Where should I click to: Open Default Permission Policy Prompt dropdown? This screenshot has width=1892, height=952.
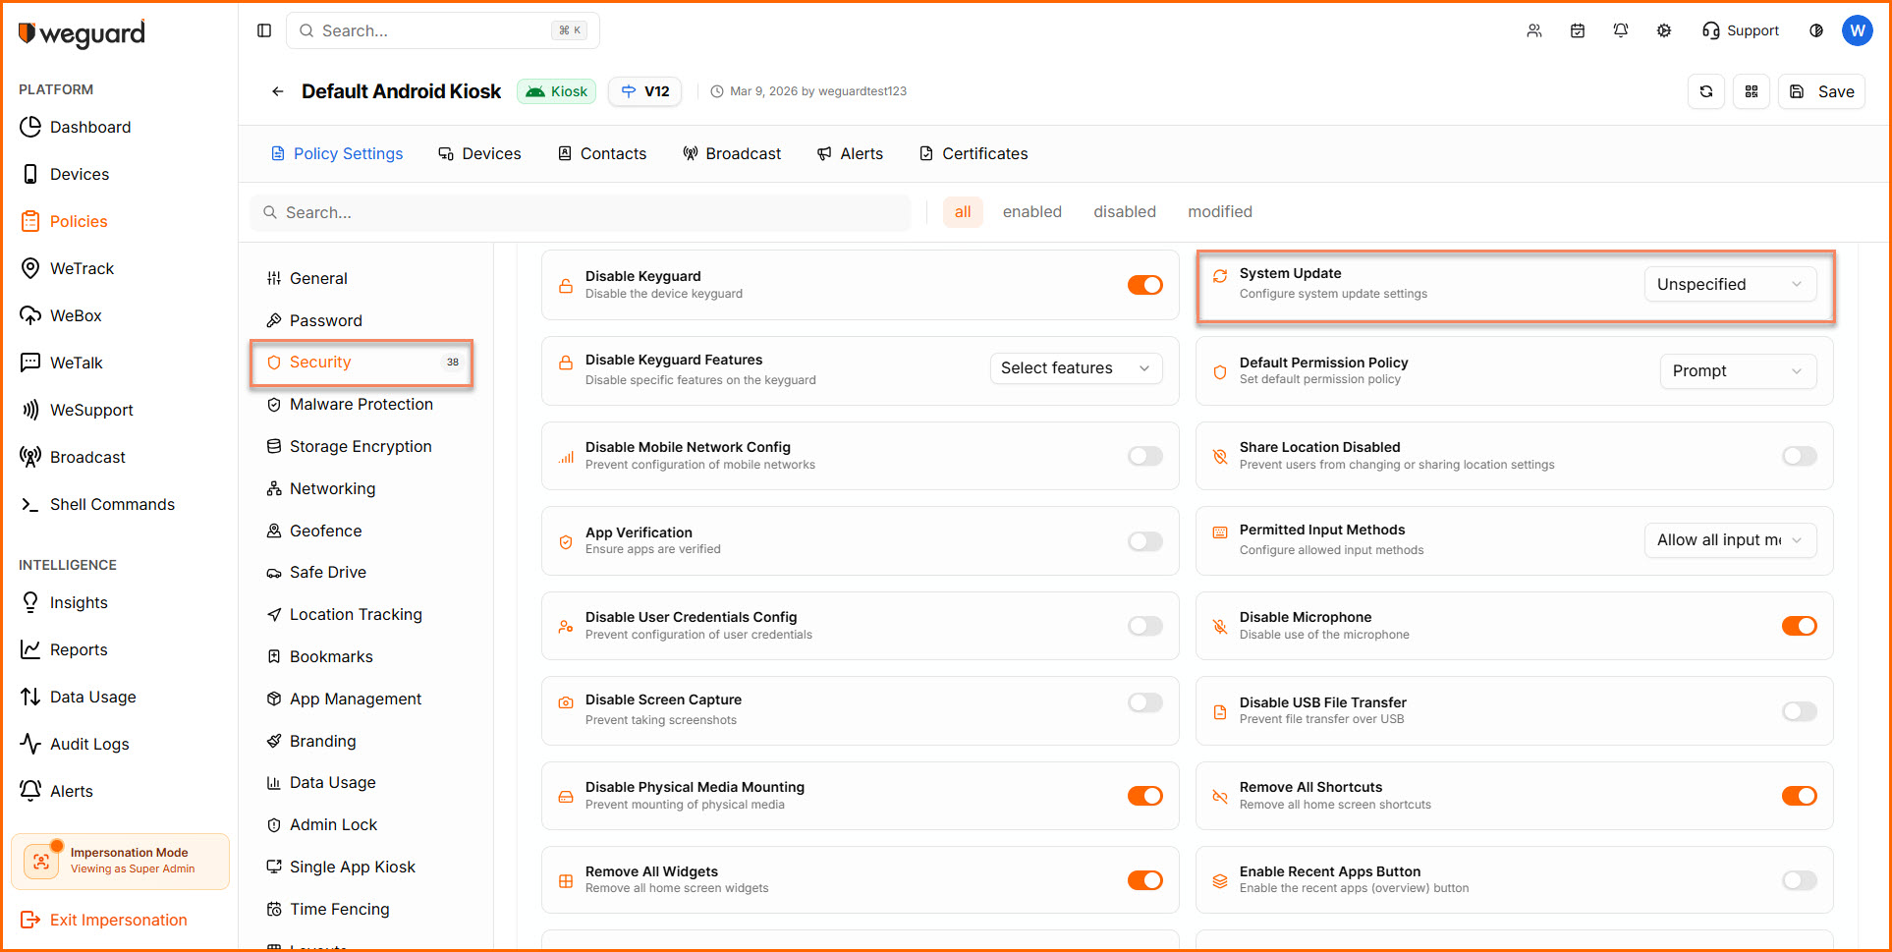point(1737,371)
